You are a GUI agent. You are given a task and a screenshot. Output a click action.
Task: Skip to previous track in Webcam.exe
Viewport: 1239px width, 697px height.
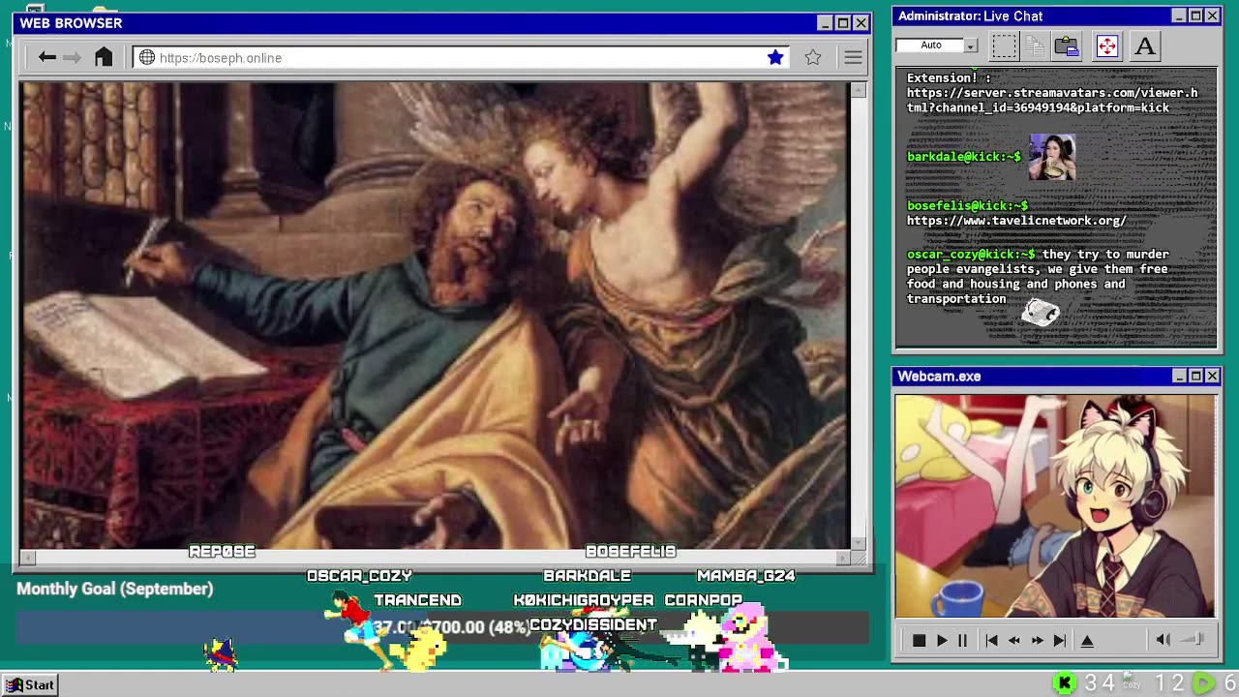[991, 640]
